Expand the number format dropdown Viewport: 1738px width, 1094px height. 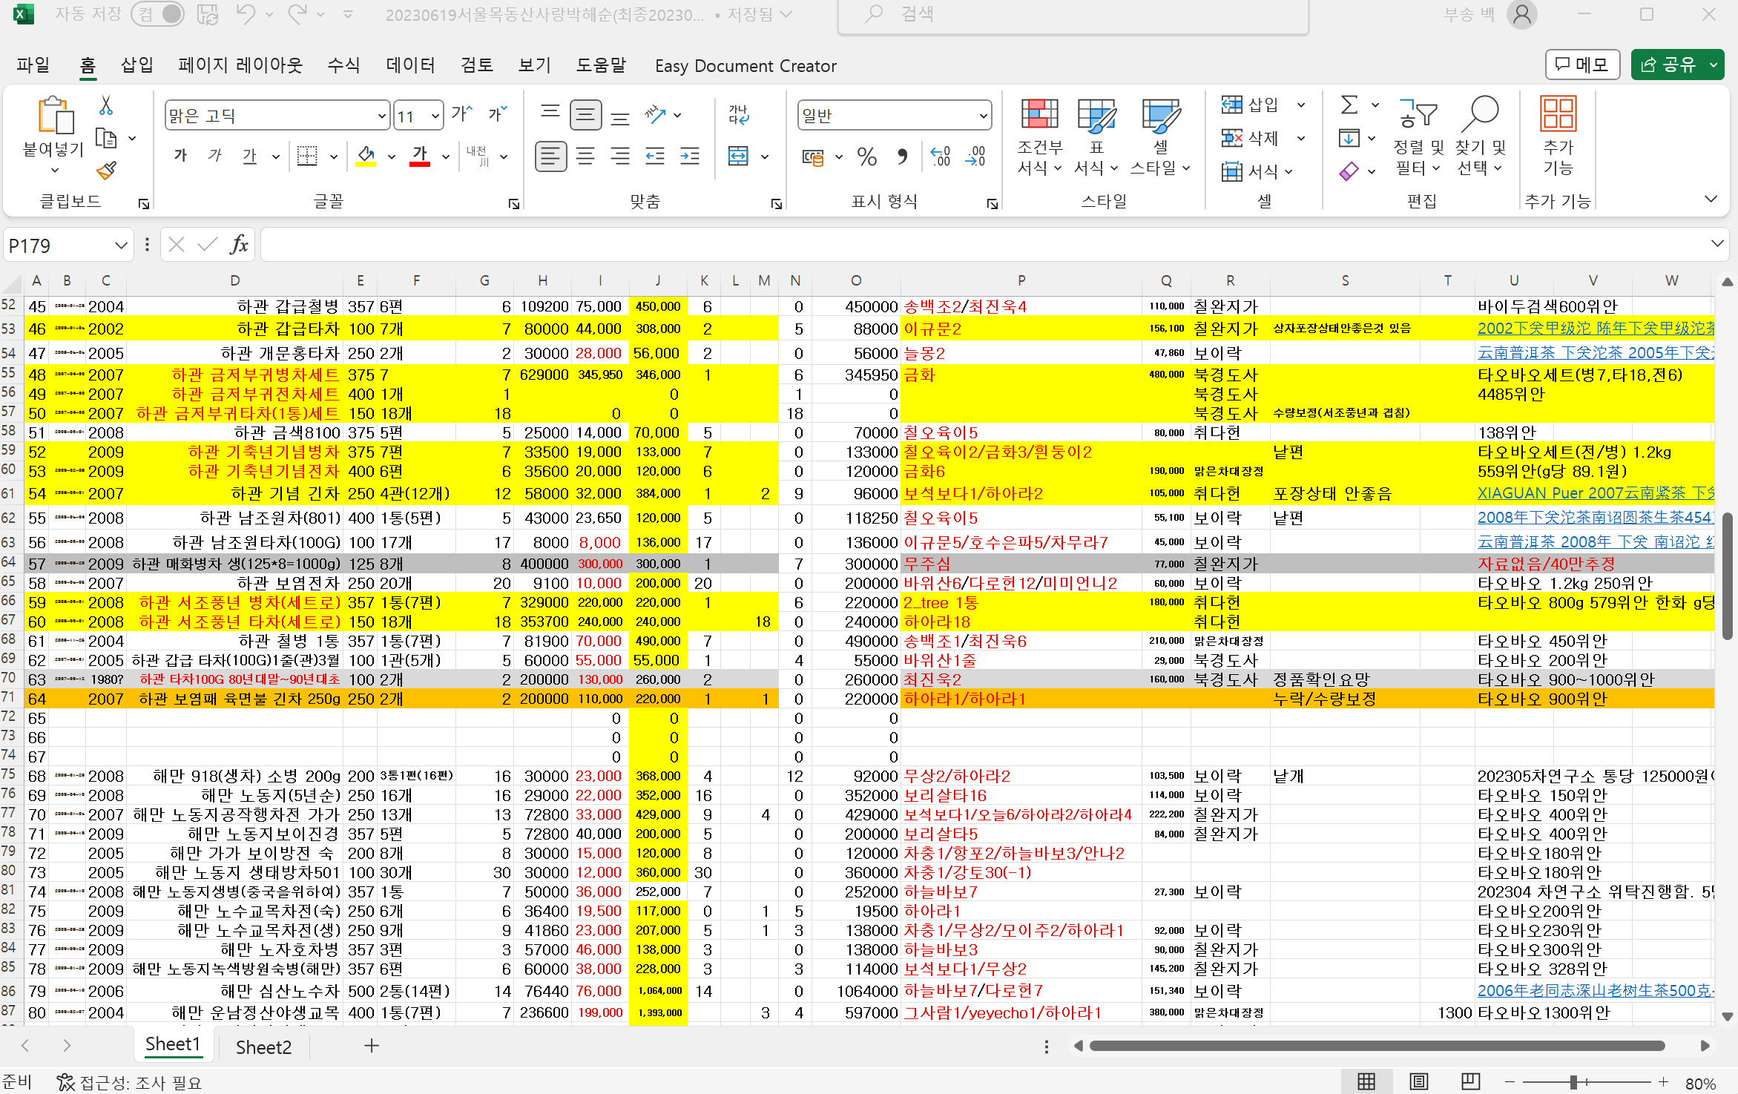tap(983, 116)
